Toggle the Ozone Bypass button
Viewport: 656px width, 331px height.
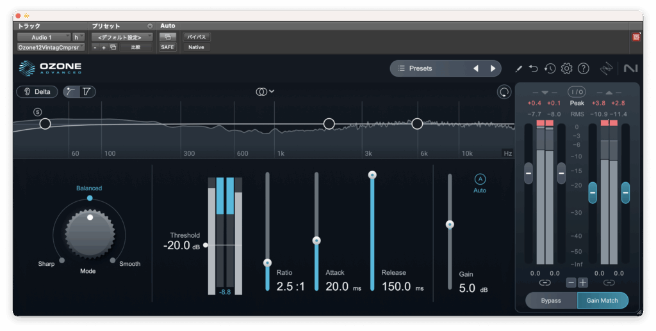(x=551, y=300)
